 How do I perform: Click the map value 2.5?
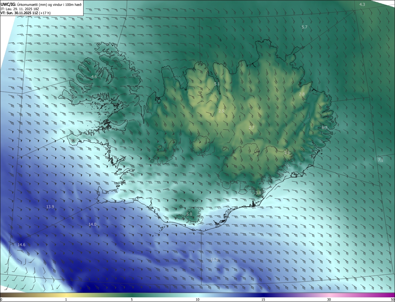[x=221, y=111]
